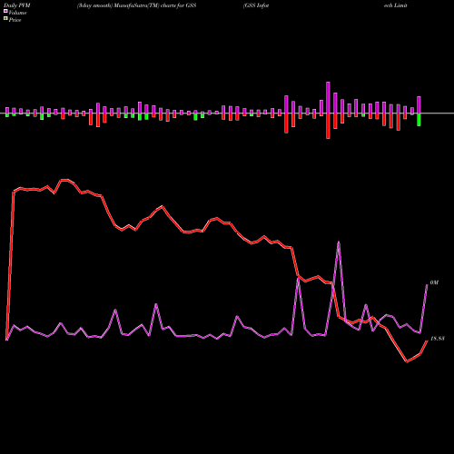Click the highest peak of the magenta volume line
Viewport: 454px width, 454px height.
[x=339, y=242]
